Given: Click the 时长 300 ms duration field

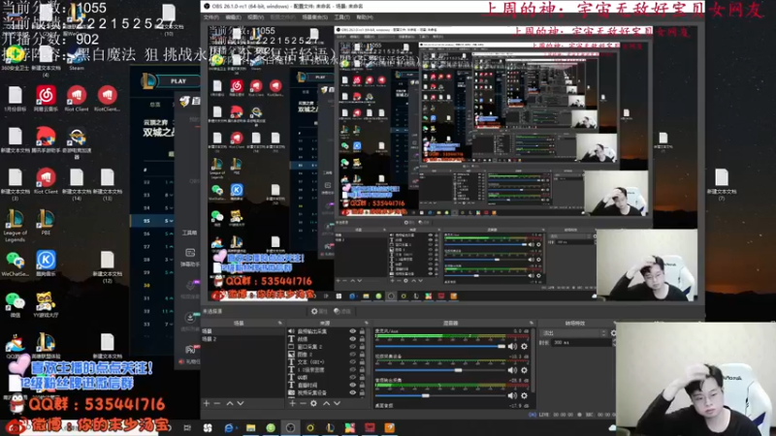Looking at the screenshot, I should 581,343.
